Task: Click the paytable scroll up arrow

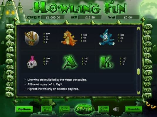Action: (139, 28)
